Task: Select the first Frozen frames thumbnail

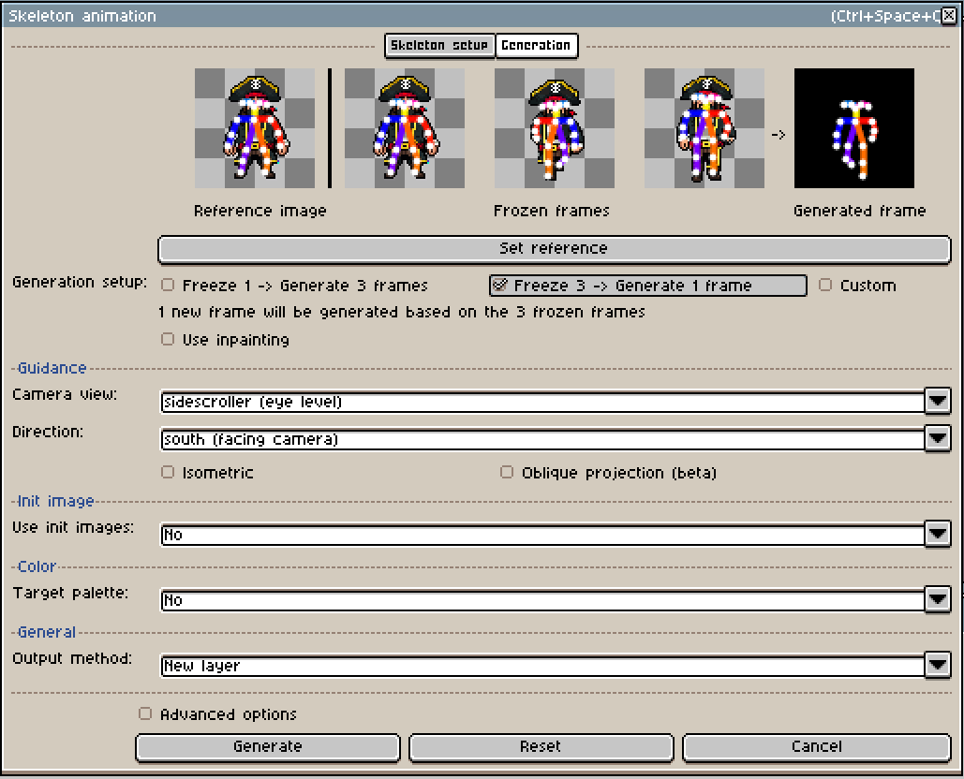Action: pyautogui.click(x=405, y=128)
